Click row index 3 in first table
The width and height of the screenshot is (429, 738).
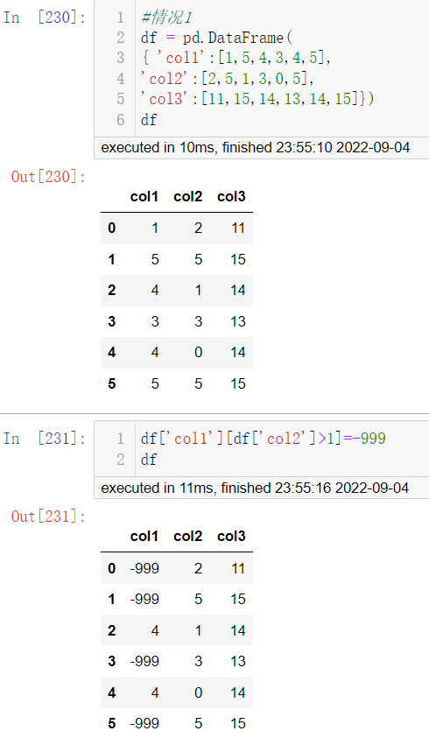pos(111,321)
